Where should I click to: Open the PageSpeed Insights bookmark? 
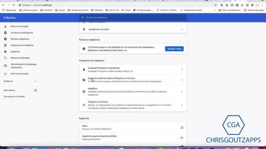191,10
